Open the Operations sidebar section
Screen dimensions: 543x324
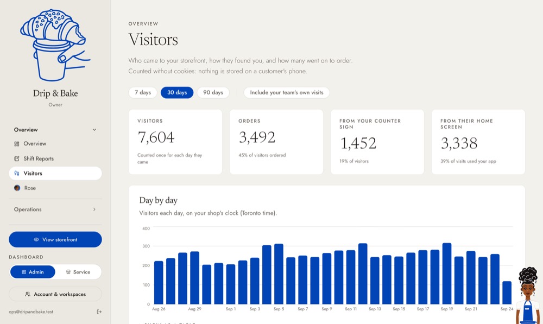[55, 209]
